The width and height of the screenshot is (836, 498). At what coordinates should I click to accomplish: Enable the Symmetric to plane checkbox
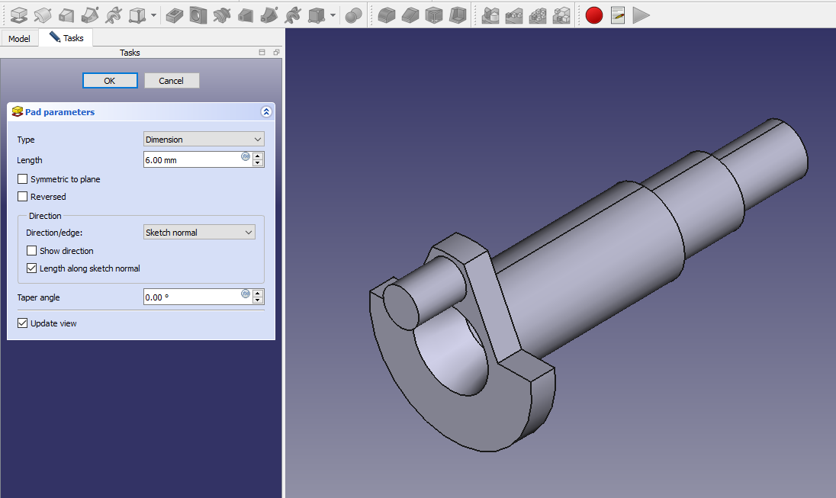point(23,179)
